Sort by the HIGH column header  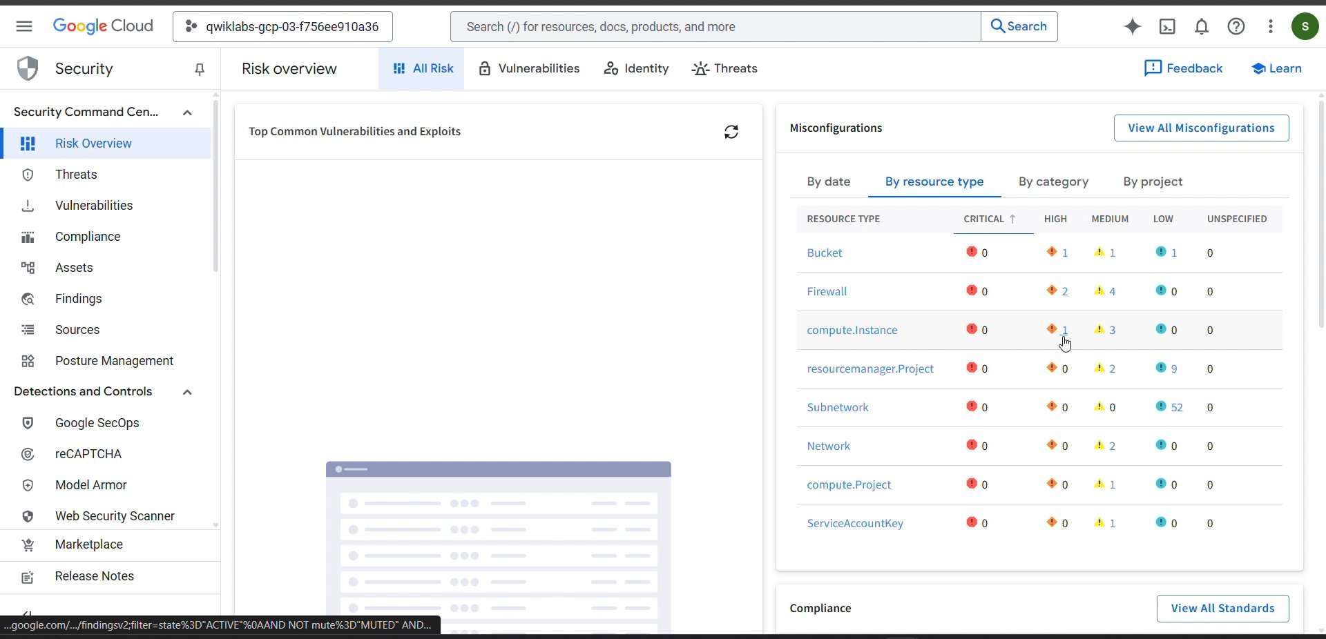(1055, 219)
